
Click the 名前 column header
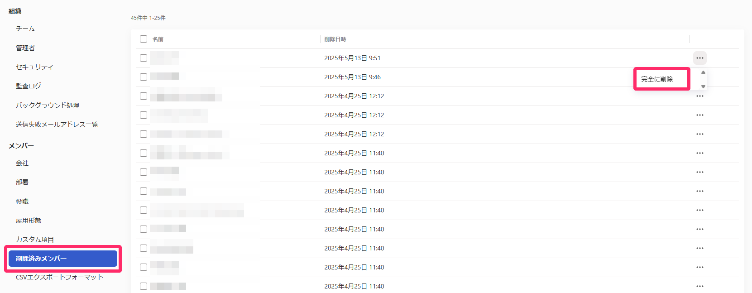[x=158, y=39]
